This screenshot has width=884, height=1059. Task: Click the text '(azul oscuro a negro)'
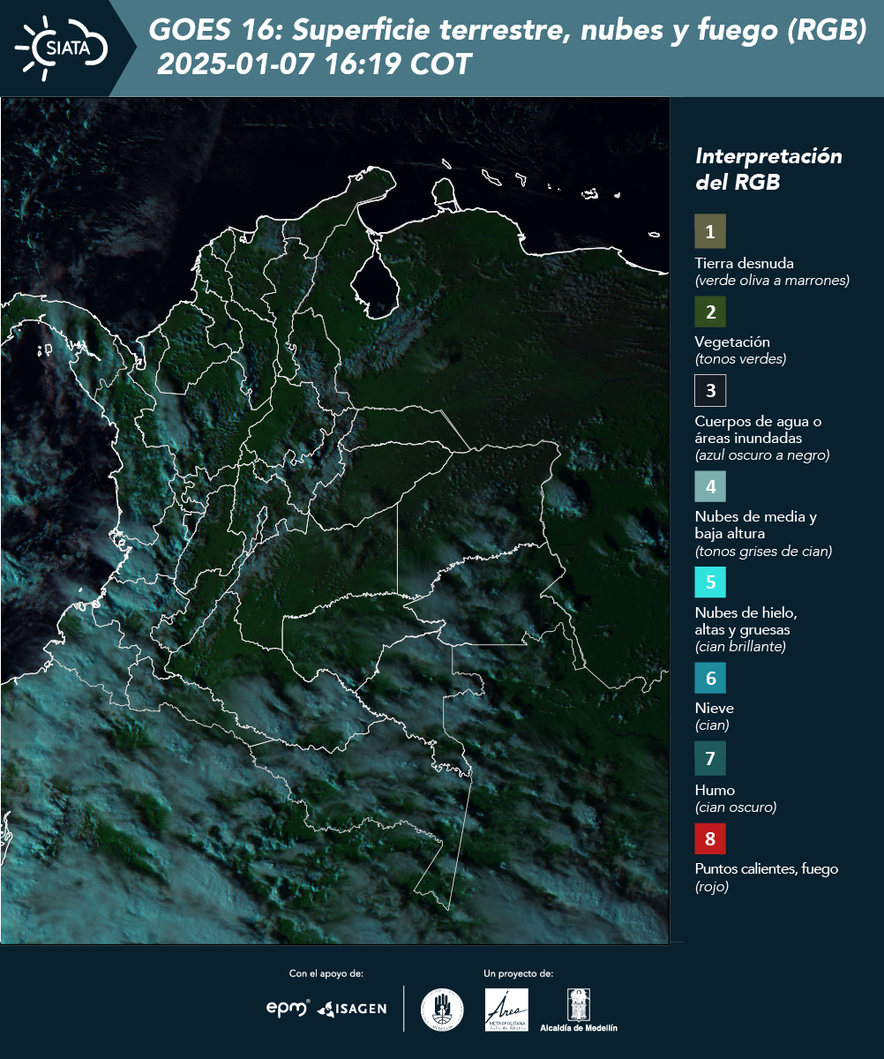(762, 455)
